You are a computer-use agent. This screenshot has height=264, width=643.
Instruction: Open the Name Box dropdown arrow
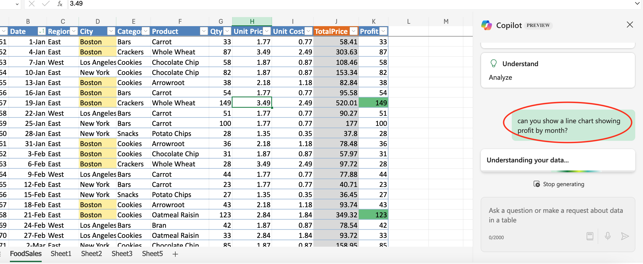tap(17, 4)
